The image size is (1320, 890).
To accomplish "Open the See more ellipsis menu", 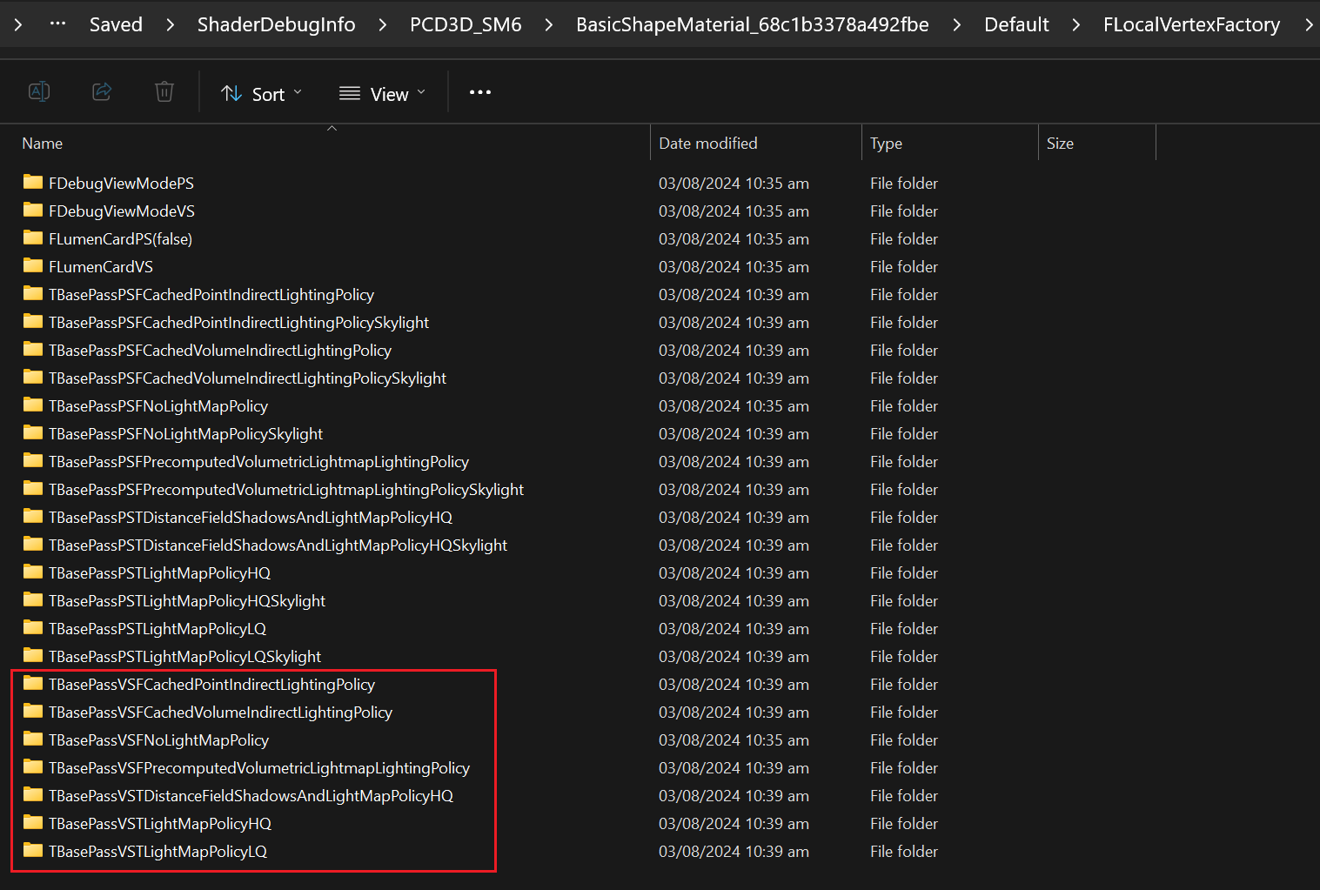I will pyautogui.click(x=479, y=92).
